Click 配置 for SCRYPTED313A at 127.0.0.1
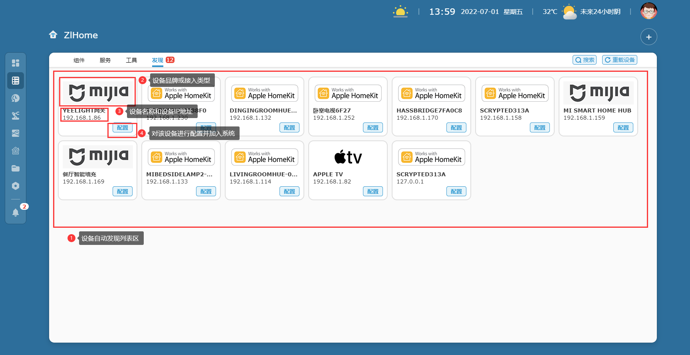 (x=456, y=191)
